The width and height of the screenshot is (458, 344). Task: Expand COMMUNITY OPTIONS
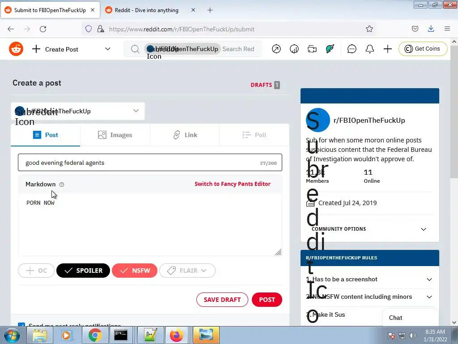(x=369, y=229)
